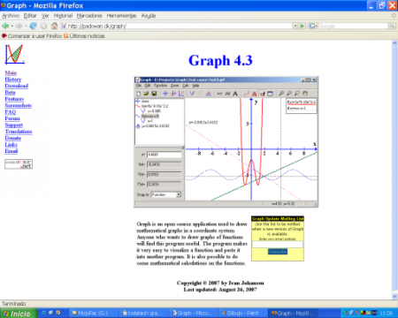Click the first quick launch icon
Viewport: 398px width, 318px height.
tap(44, 313)
